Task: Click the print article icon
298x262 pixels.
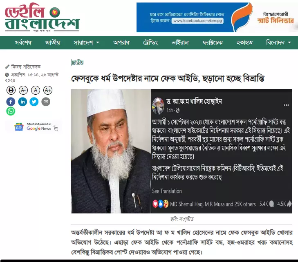Action: [x=11, y=90]
